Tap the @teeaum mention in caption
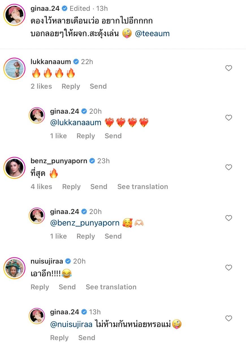Image resolution: width=246 pixels, height=350 pixels. (x=152, y=33)
